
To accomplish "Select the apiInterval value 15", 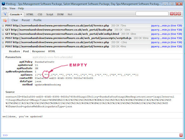I will [x=36, y=65].
